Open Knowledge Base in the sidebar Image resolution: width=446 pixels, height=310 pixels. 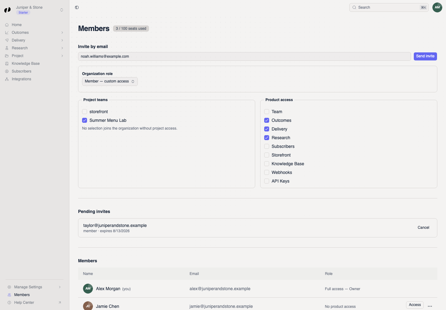pyautogui.click(x=34, y=64)
